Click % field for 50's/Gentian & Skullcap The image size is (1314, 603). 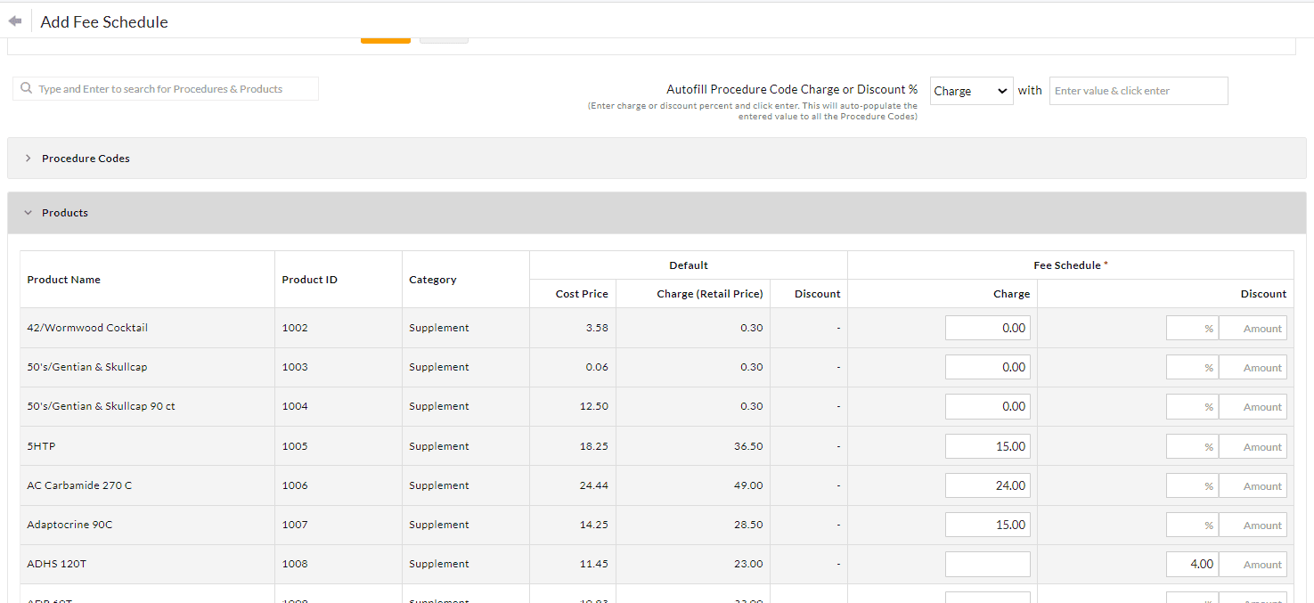(x=1191, y=366)
